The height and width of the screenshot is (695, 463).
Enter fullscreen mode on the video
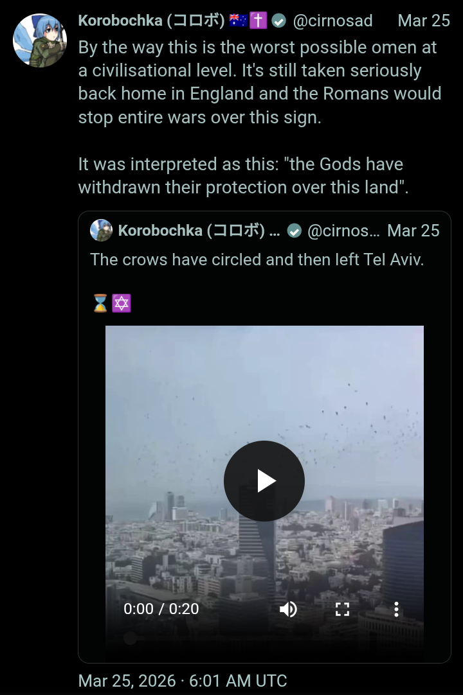coord(342,609)
